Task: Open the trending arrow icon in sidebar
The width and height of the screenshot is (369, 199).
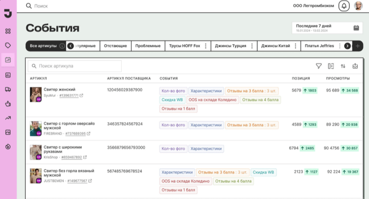Action: coord(8,118)
